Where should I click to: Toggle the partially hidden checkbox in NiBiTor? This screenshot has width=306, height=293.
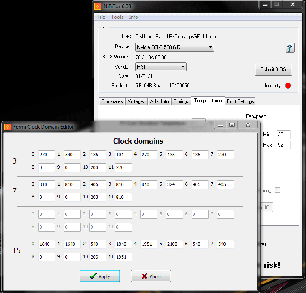277,190
